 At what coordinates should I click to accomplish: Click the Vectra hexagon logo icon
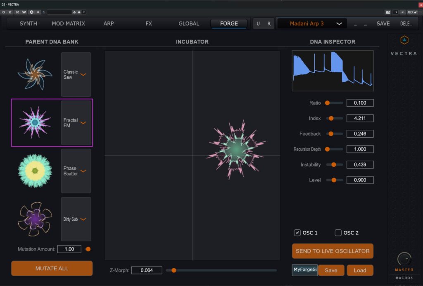pyautogui.click(x=404, y=40)
